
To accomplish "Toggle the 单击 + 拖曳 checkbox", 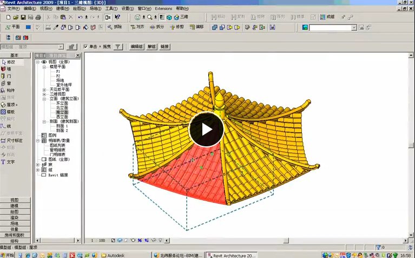I will (x=85, y=47).
